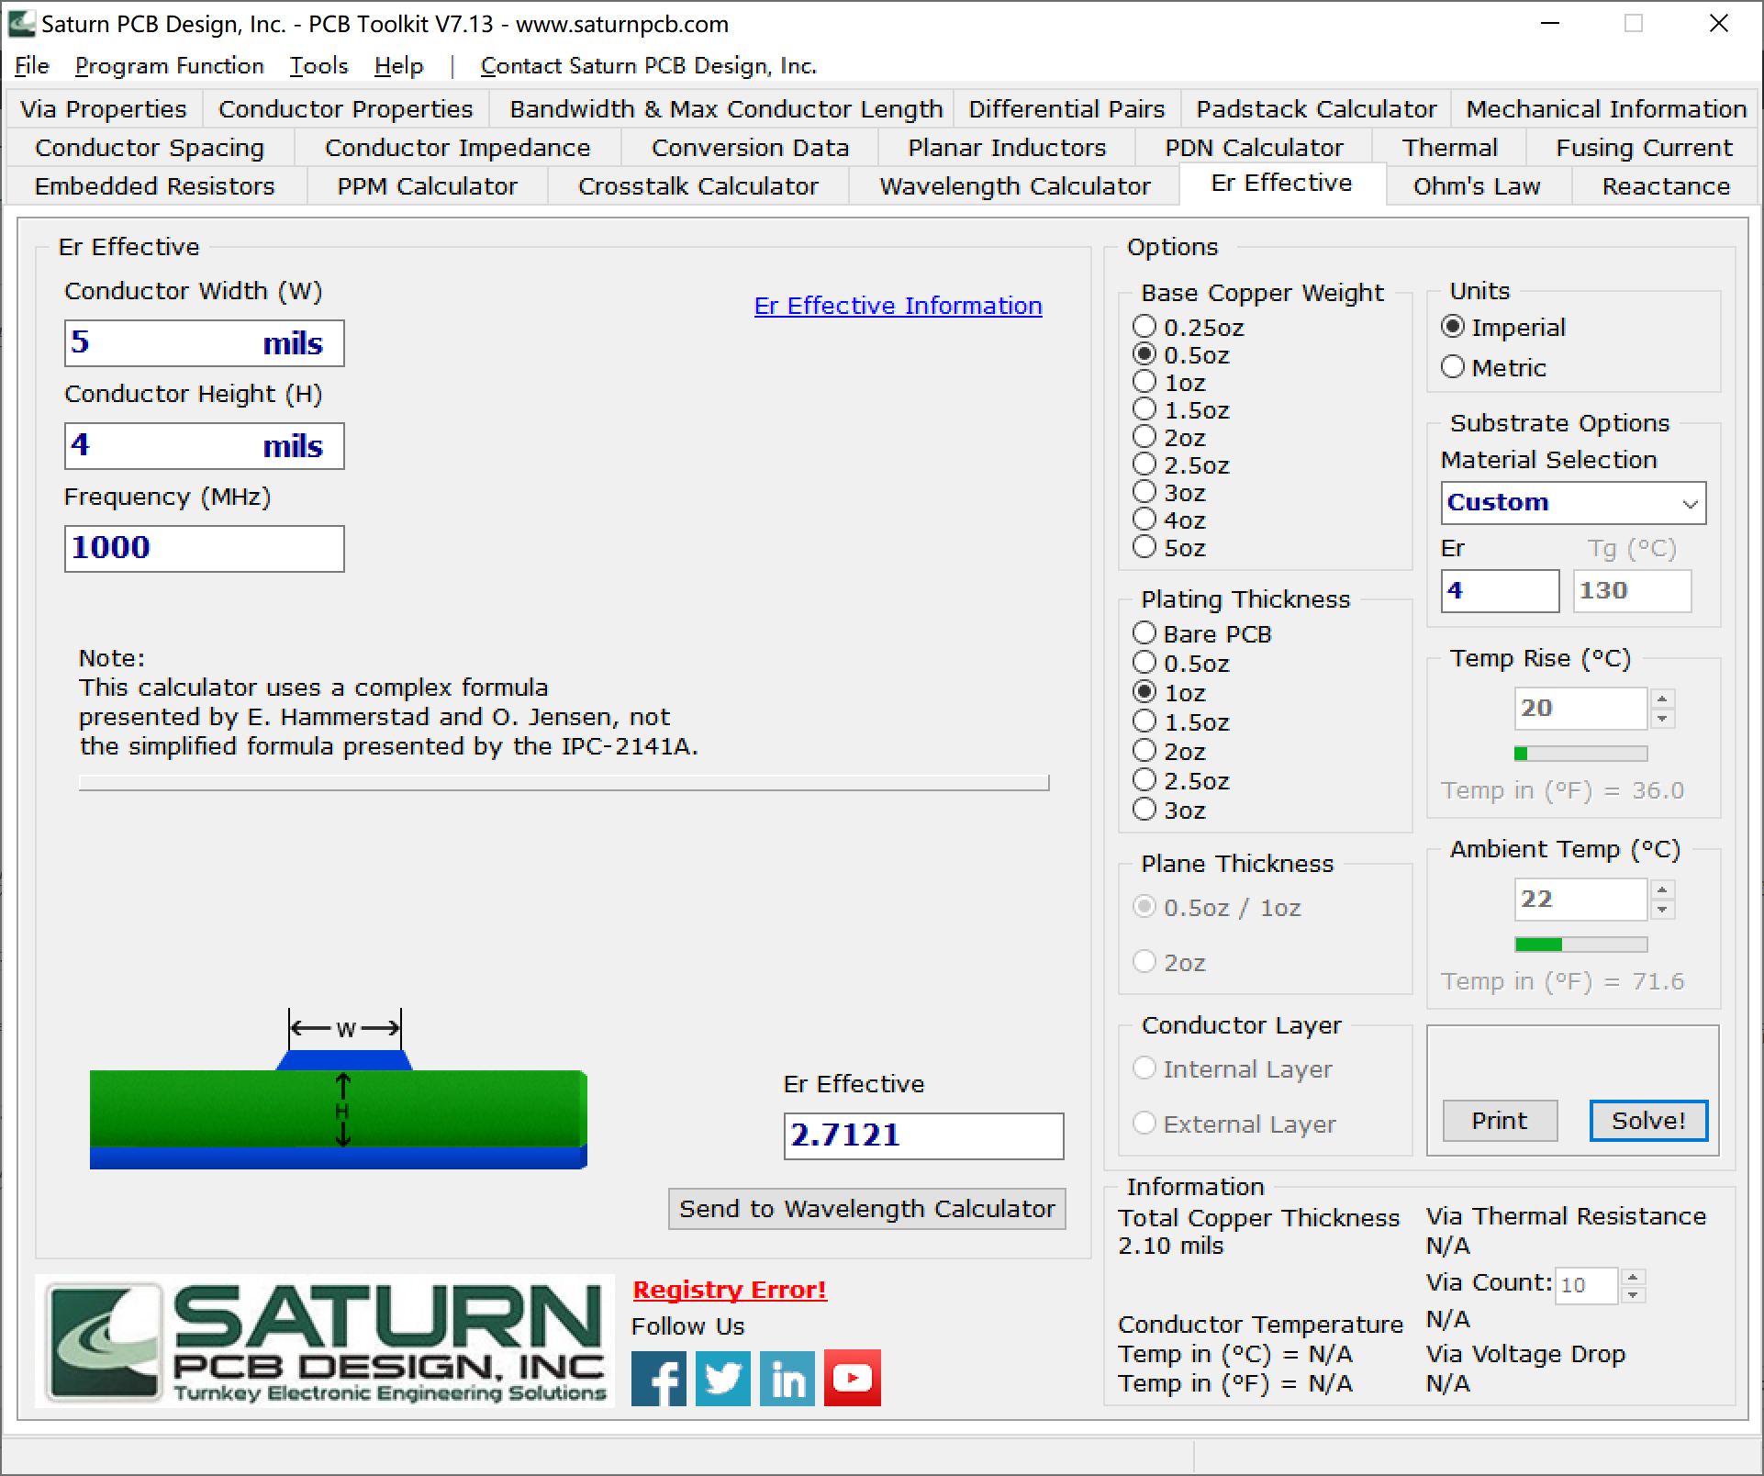The width and height of the screenshot is (1764, 1476).
Task: Click the app icon in title bar
Action: pos(22,24)
